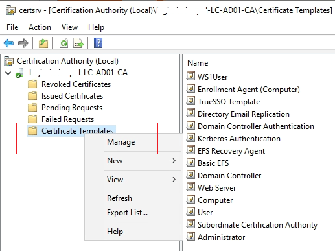Click the Up one level folder icon
This screenshot has width=335, height=251.
tap(43, 43)
